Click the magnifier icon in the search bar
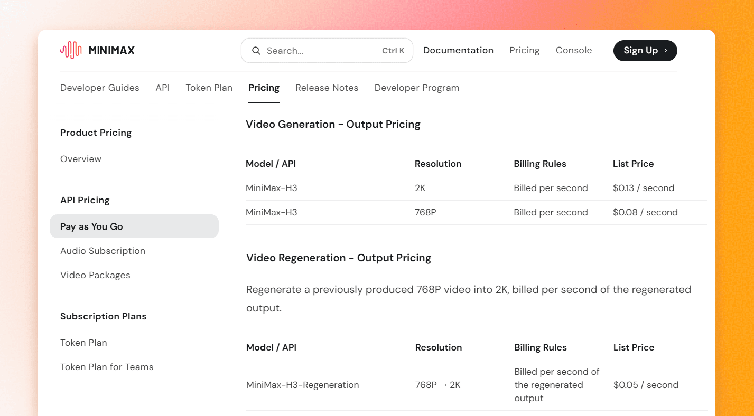 [x=256, y=51]
